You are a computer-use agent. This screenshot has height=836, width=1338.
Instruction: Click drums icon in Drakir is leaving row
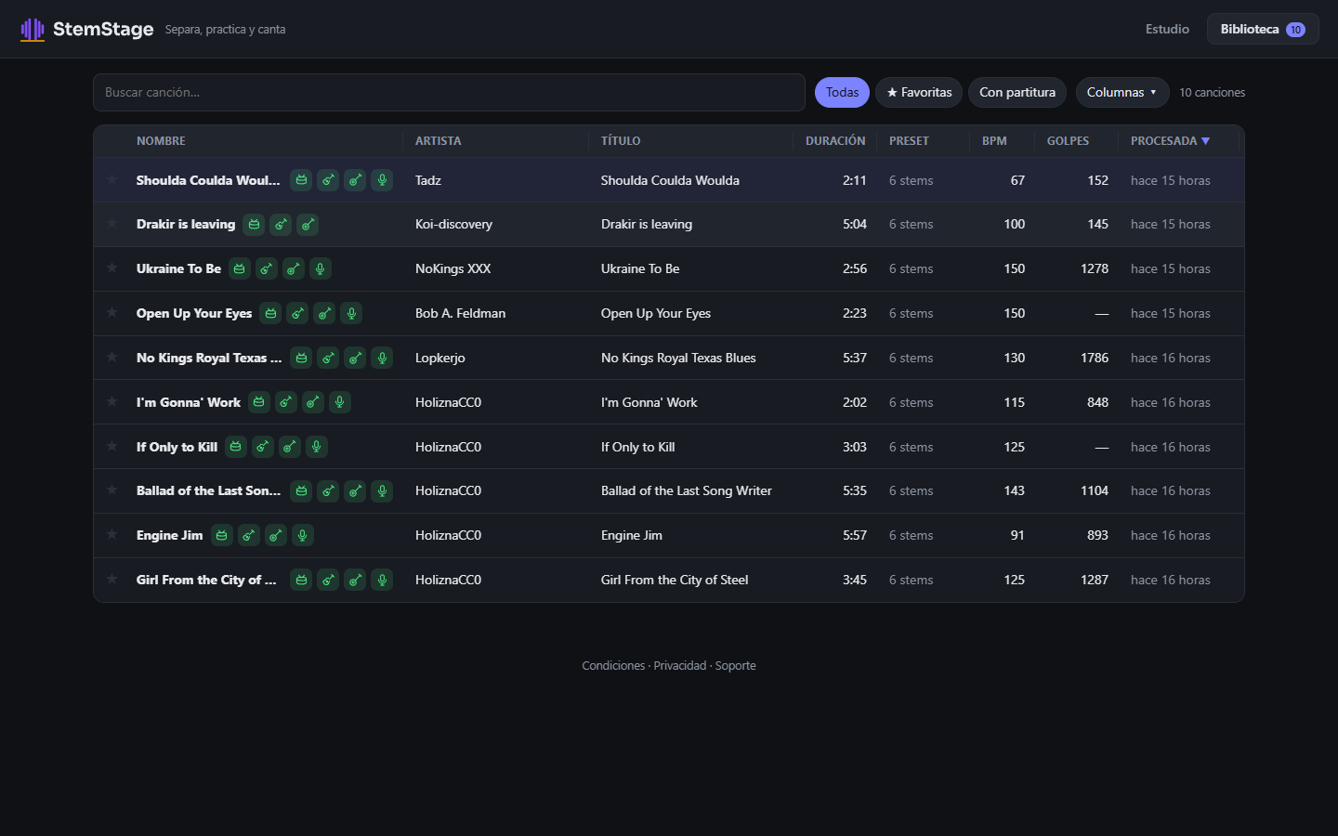point(254,225)
